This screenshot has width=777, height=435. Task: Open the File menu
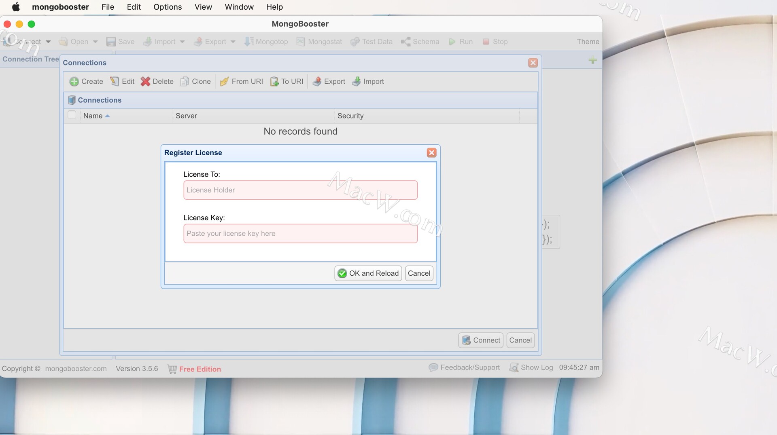point(108,7)
